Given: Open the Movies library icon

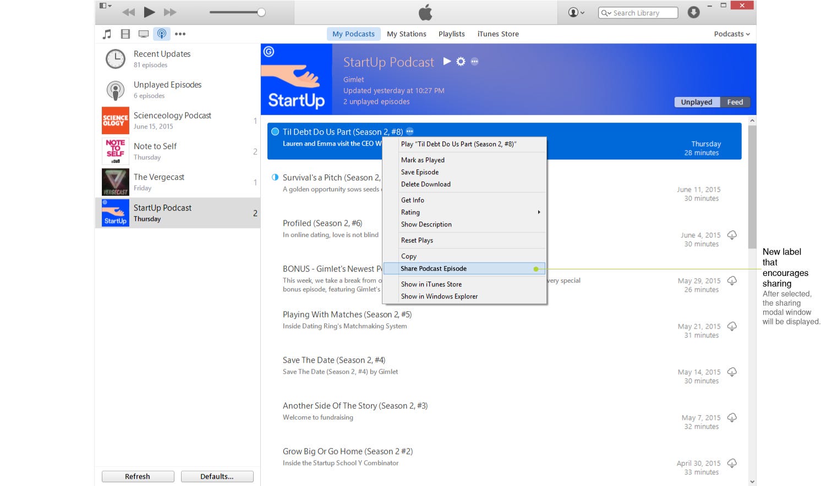Looking at the screenshot, I should [125, 34].
